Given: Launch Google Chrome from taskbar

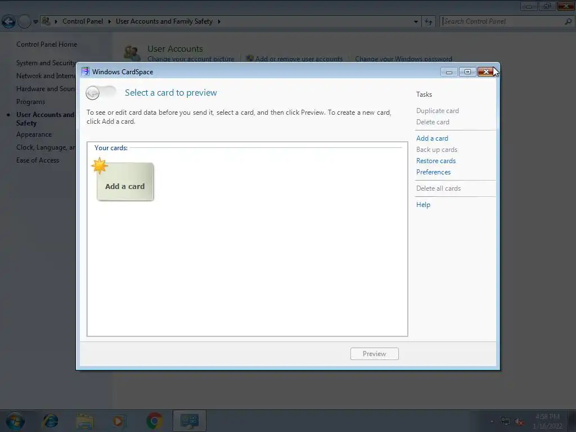Looking at the screenshot, I should click(x=154, y=421).
